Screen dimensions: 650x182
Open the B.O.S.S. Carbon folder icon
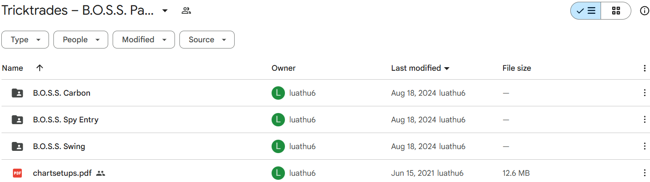pyautogui.click(x=17, y=93)
